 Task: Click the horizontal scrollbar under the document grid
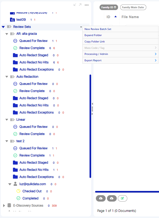pyautogui.click(x=127, y=192)
